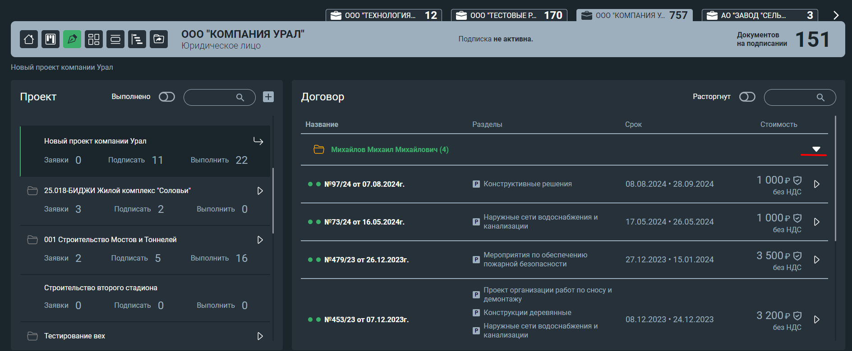The width and height of the screenshot is (852, 351).
Task: Switch to АО "ЗАВОД "СЕЛЬ... company tab
Action: point(760,15)
